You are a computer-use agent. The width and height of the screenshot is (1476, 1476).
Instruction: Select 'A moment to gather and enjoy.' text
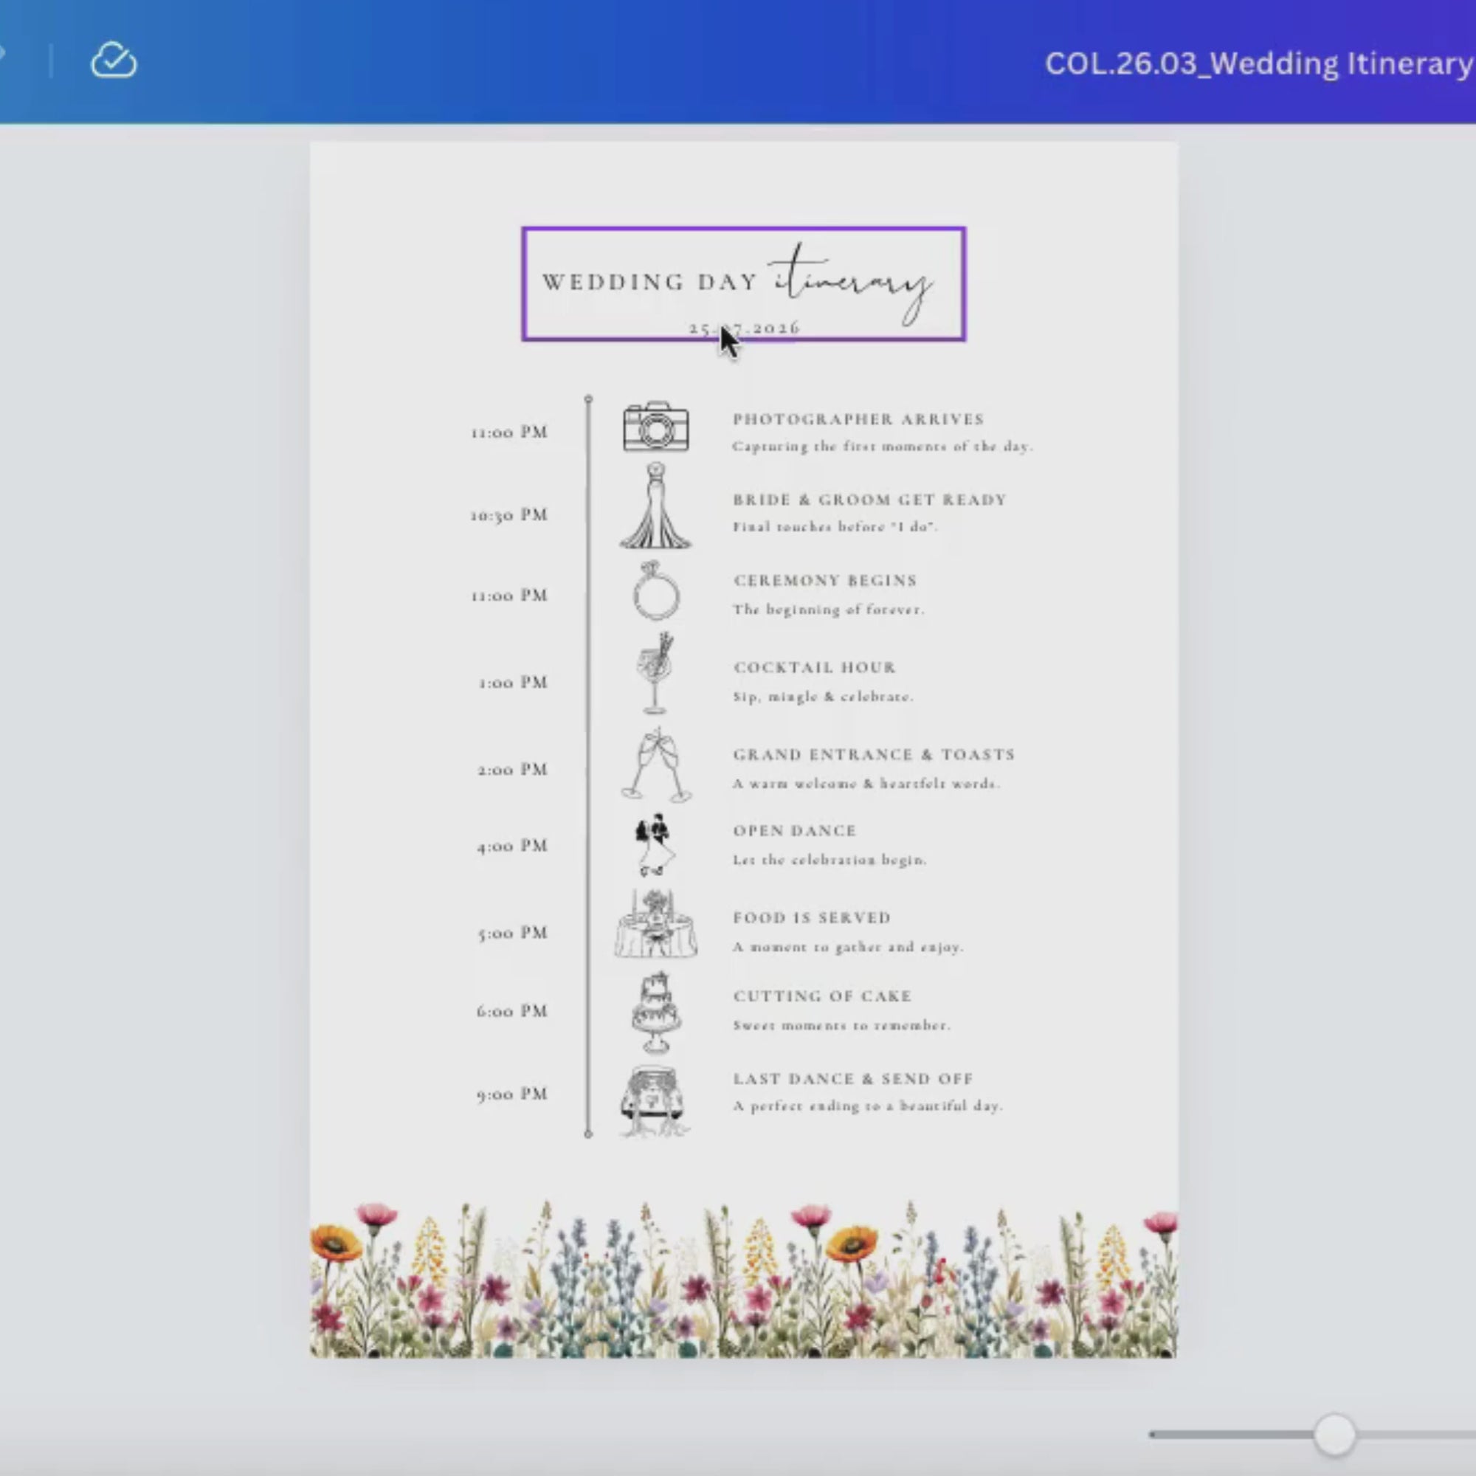(848, 948)
